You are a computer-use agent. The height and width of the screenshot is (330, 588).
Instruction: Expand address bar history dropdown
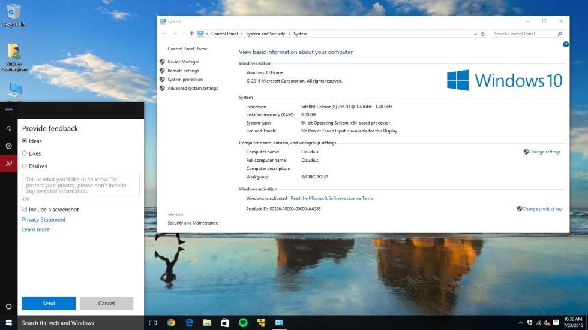(475, 34)
